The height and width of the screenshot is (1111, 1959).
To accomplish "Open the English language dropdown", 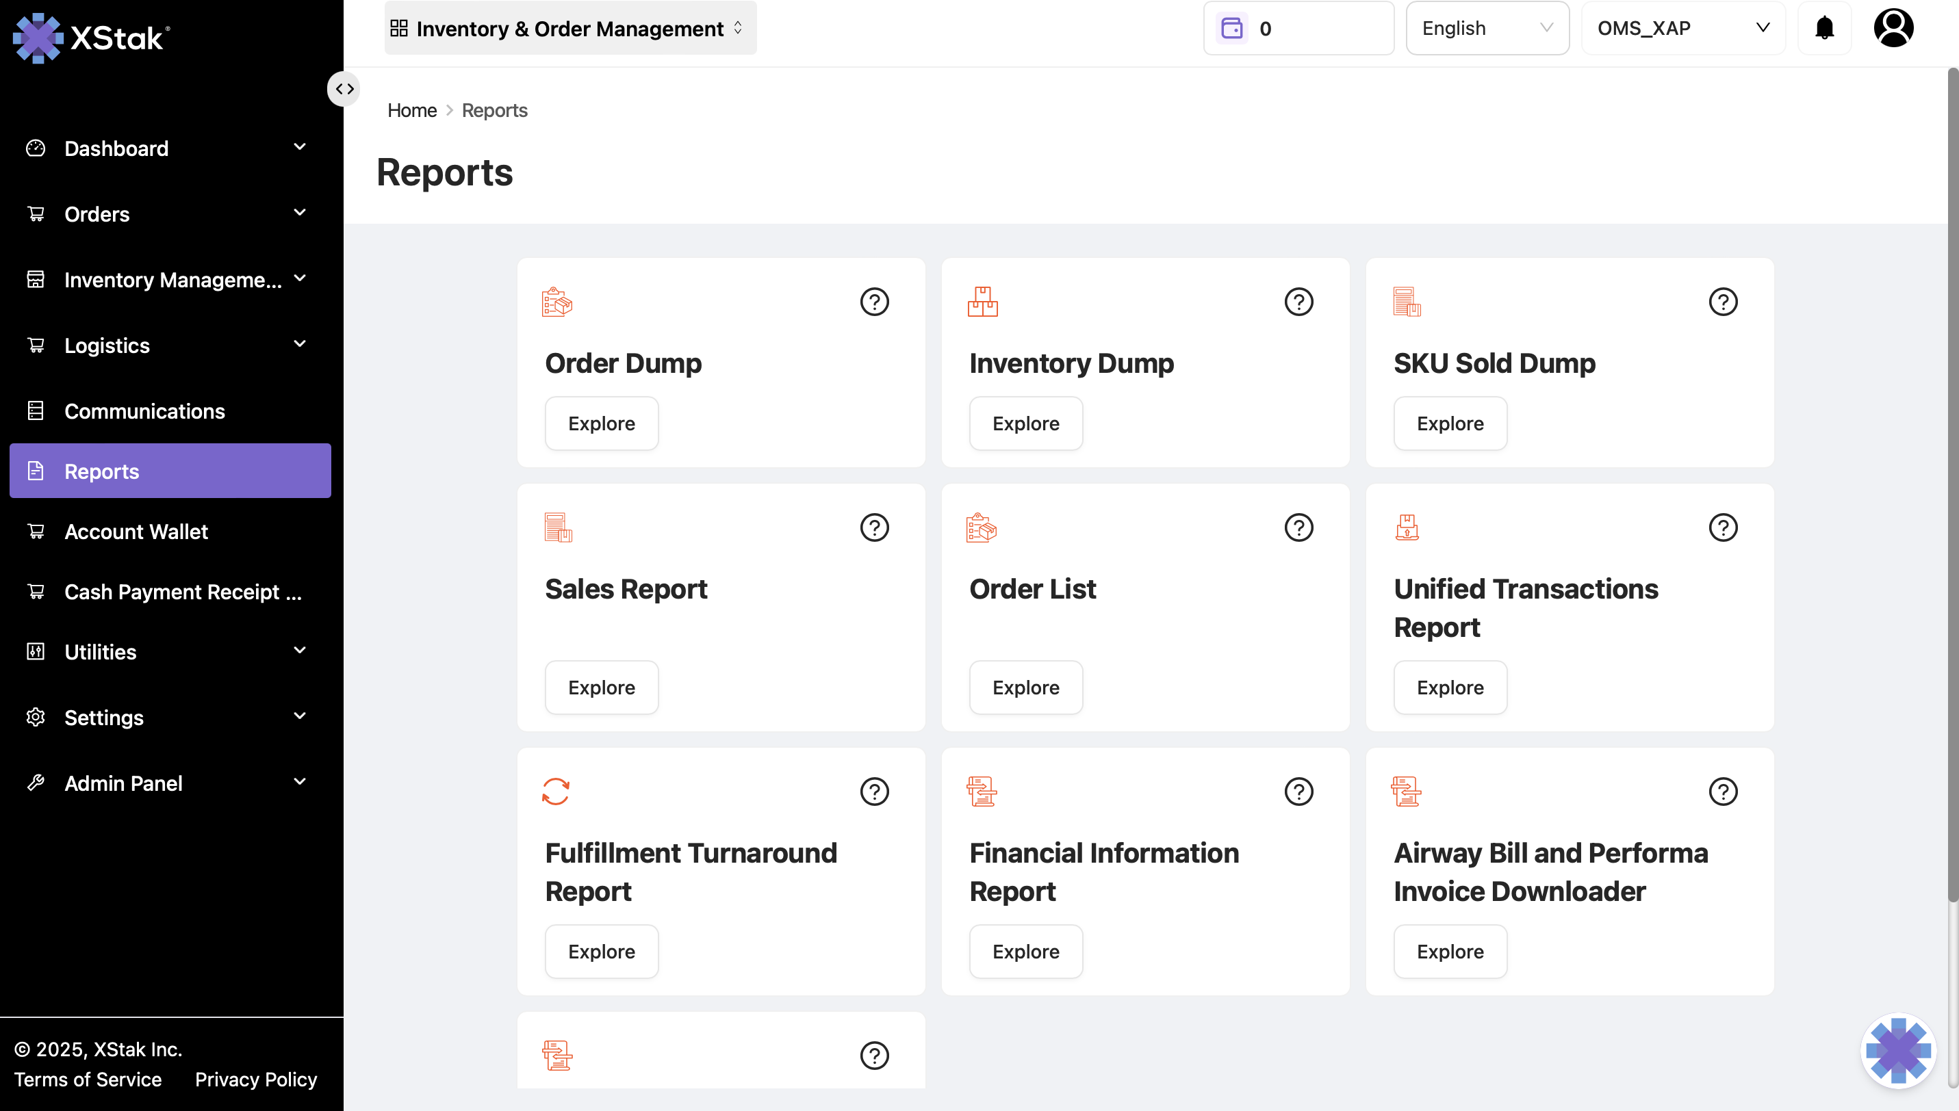I will click(x=1487, y=28).
